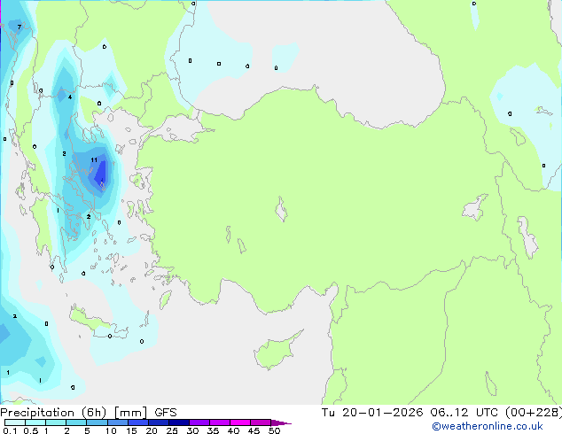Click the 2–5 mm legend swatch
562x434 pixels.
pos(76,422)
